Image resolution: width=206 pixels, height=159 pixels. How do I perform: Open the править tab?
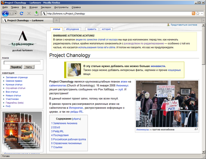92,29
